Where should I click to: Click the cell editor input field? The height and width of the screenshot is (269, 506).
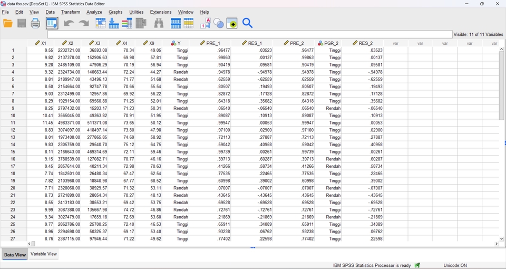[250, 34]
